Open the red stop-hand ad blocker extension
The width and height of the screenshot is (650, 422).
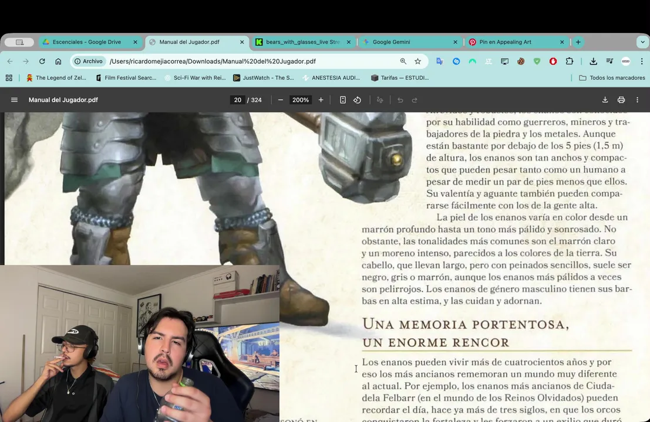(553, 61)
